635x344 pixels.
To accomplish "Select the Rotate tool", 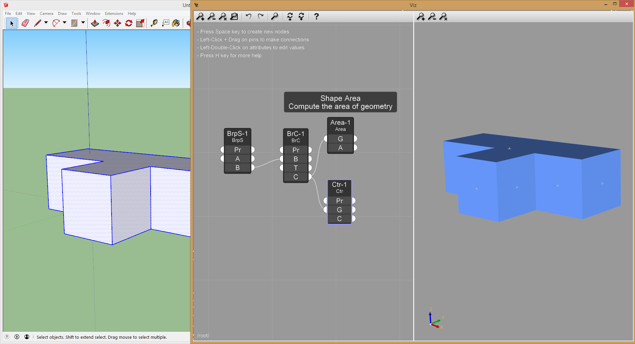I will pos(129,23).
